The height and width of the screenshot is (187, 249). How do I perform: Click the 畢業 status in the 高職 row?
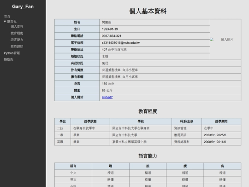(x=90, y=142)
